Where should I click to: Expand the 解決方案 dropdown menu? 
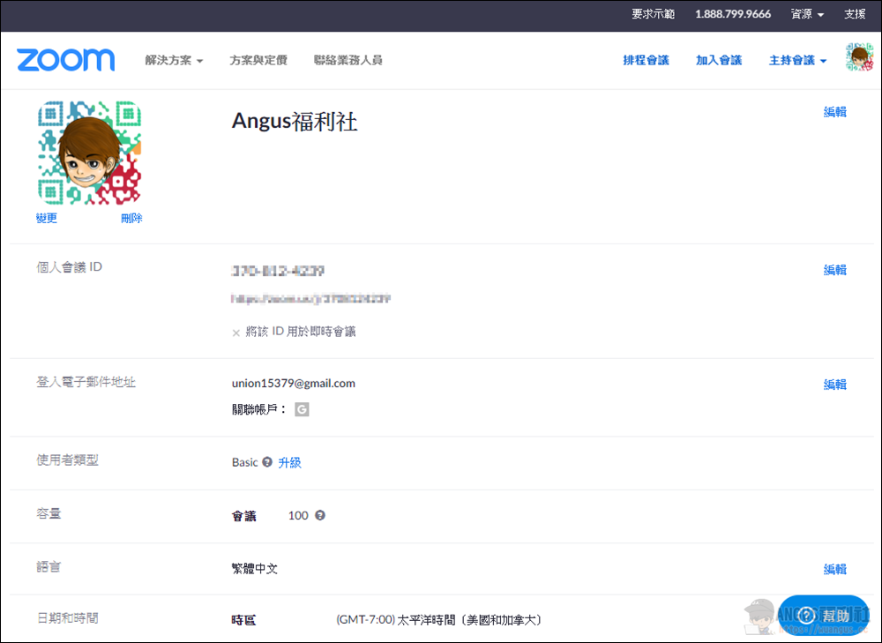pos(174,61)
